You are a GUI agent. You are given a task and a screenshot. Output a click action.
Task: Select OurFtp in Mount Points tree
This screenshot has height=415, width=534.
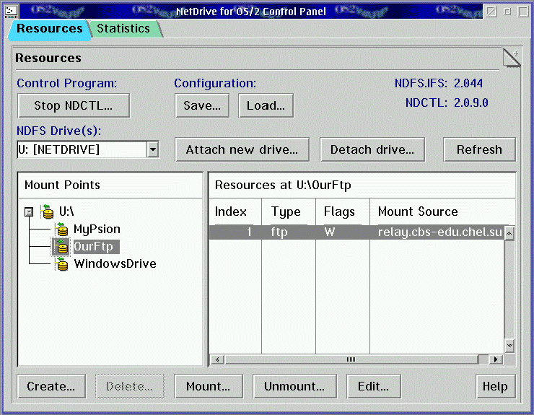96,246
